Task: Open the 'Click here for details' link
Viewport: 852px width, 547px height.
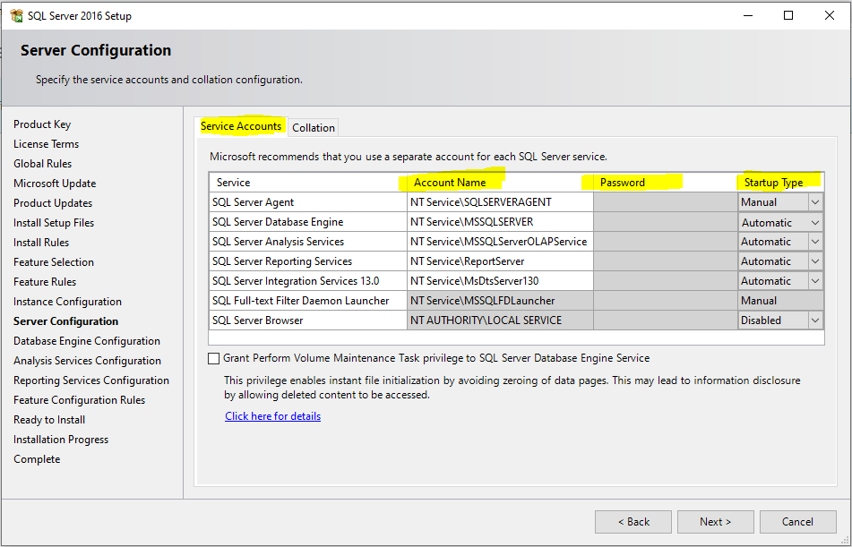Action: [x=272, y=416]
